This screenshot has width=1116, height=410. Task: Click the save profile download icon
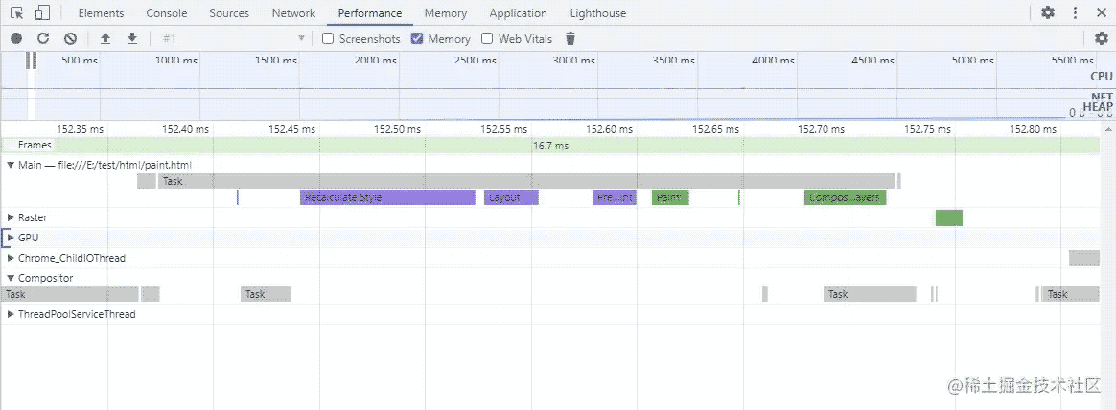coord(132,38)
